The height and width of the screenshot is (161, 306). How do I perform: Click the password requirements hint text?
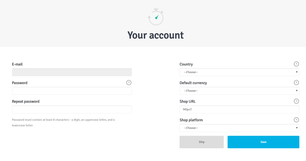pyautogui.click(x=63, y=123)
